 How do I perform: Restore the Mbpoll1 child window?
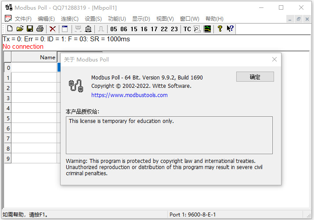click(298, 19)
